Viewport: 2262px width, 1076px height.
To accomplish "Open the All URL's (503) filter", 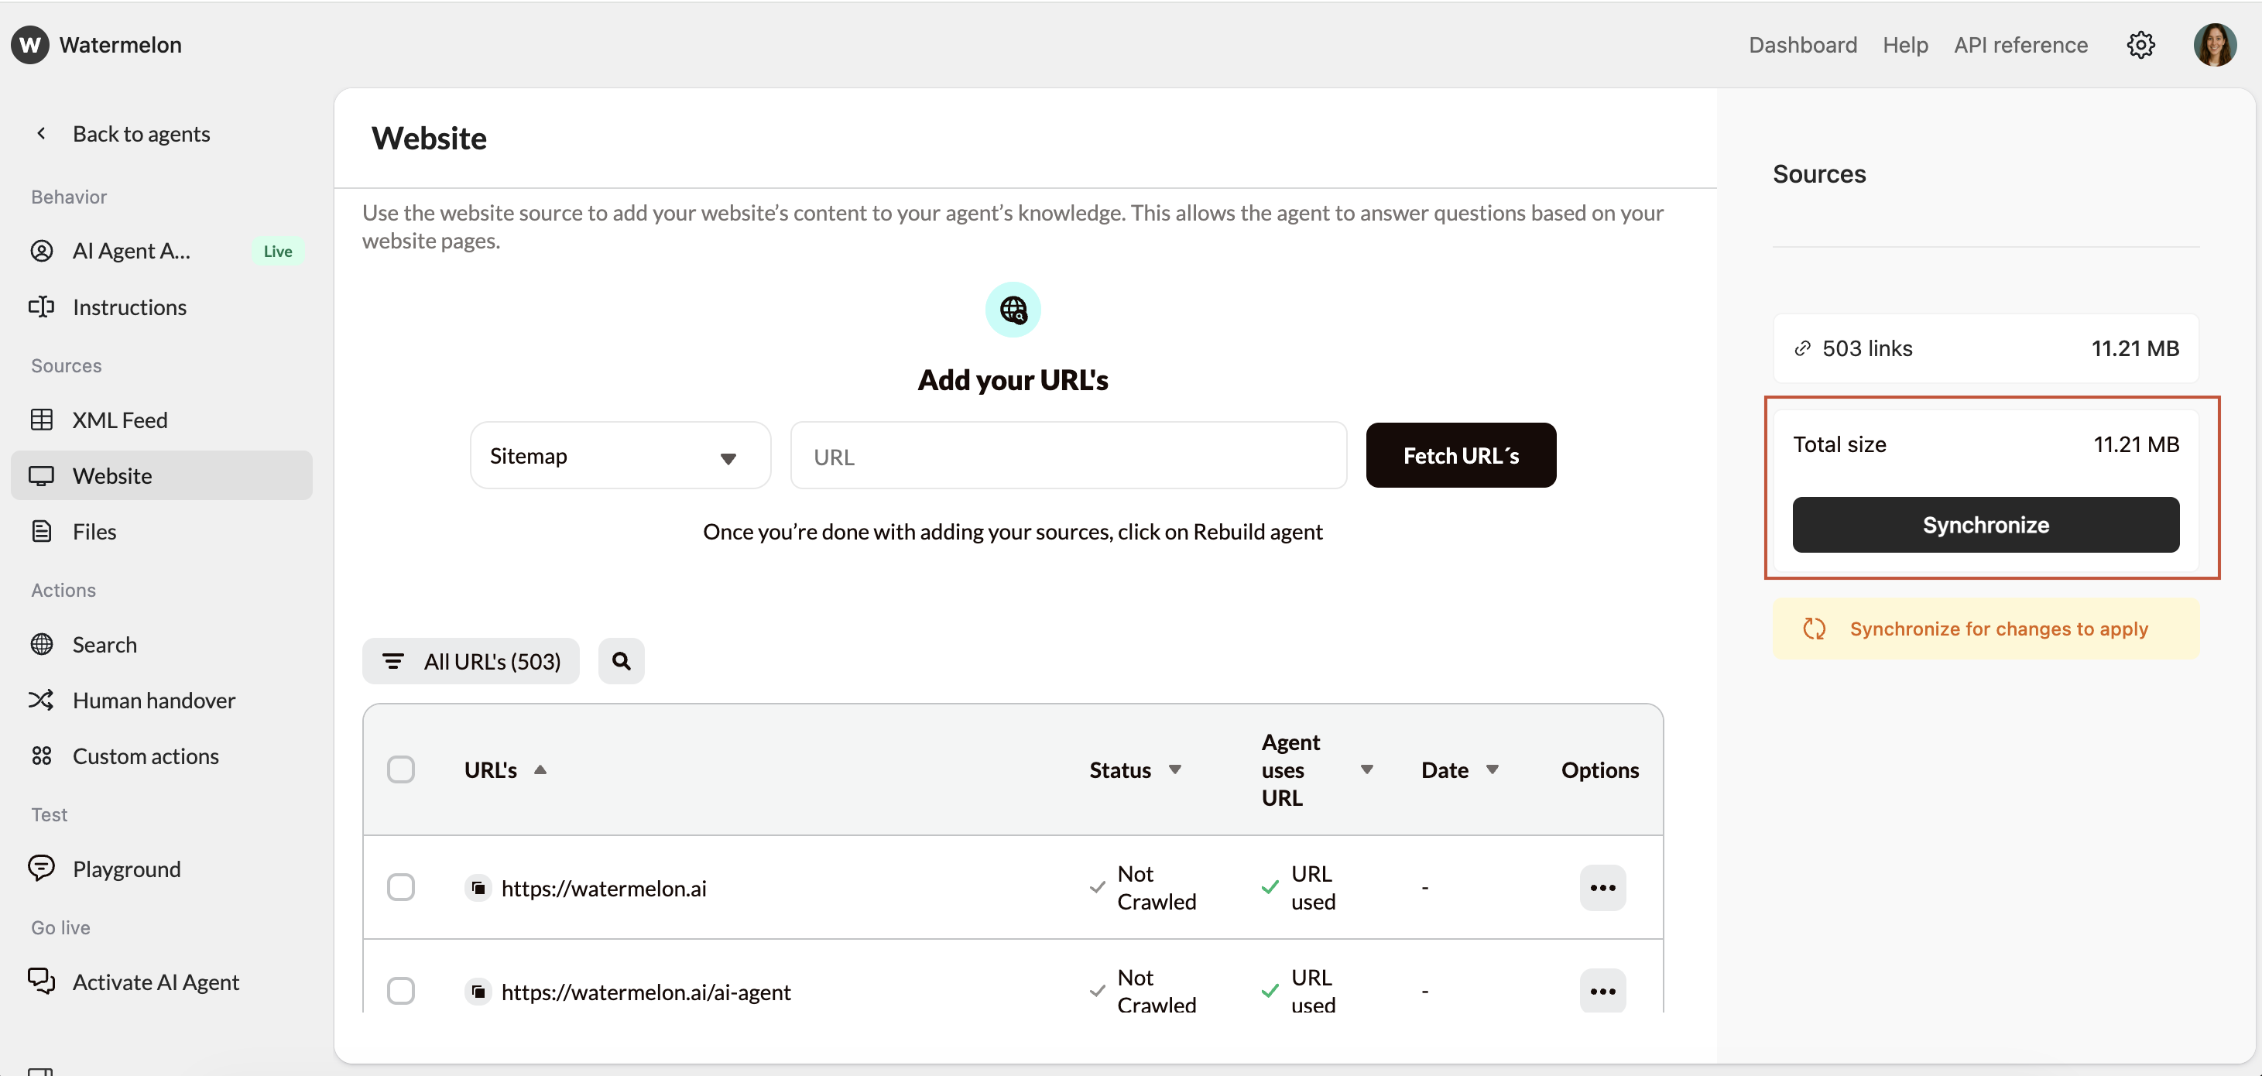I will 471,660.
